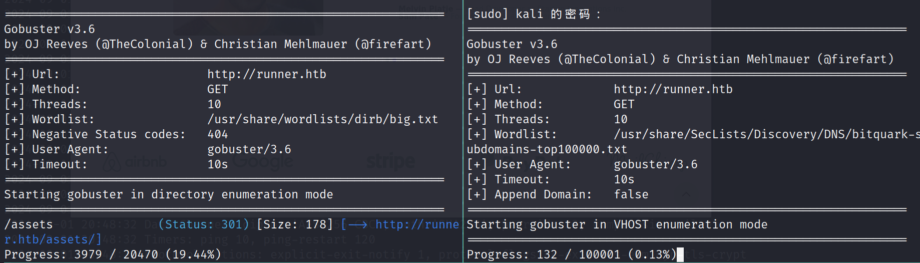Click Negative Status codes value 404
Image resolution: width=920 pixels, height=263 pixels.
(x=217, y=134)
